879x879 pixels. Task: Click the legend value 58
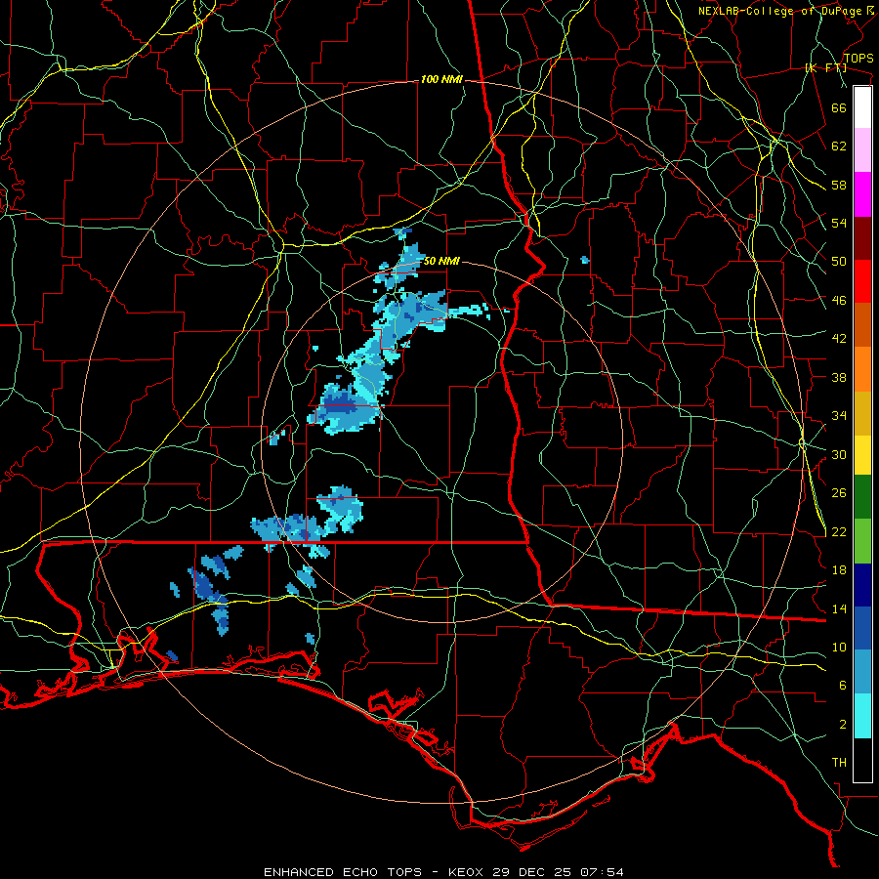tap(839, 185)
